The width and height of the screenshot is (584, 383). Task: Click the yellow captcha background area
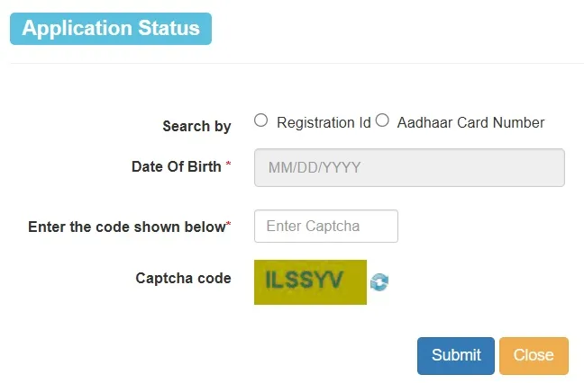click(353, 296)
